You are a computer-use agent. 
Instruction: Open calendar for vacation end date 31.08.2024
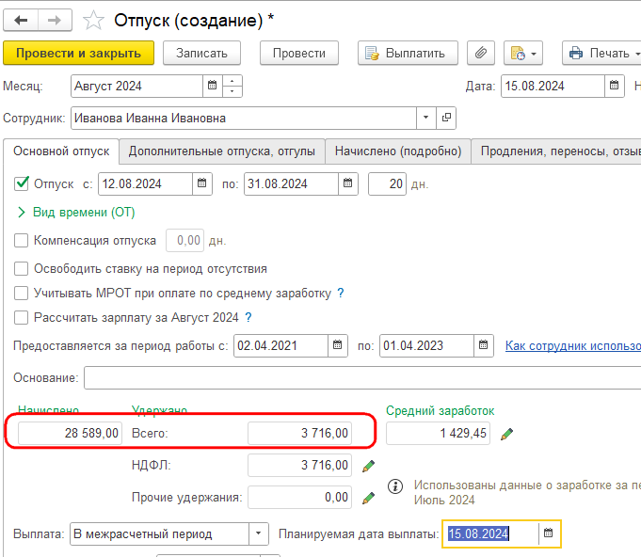click(348, 183)
